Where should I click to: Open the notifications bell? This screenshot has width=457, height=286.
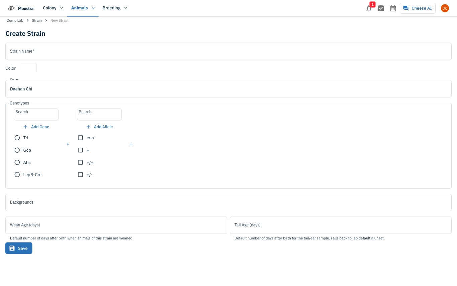tap(369, 8)
